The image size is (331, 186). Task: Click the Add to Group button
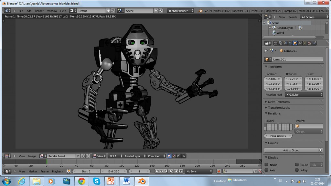click(291, 150)
